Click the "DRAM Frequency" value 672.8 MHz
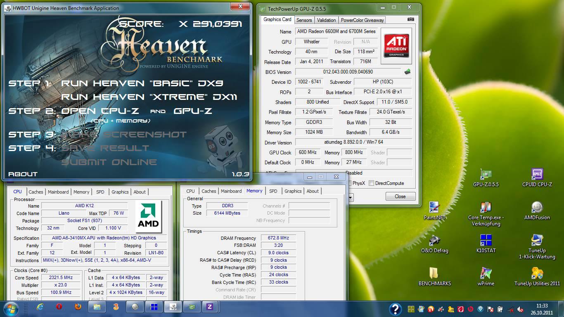 (x=278, y=238)
